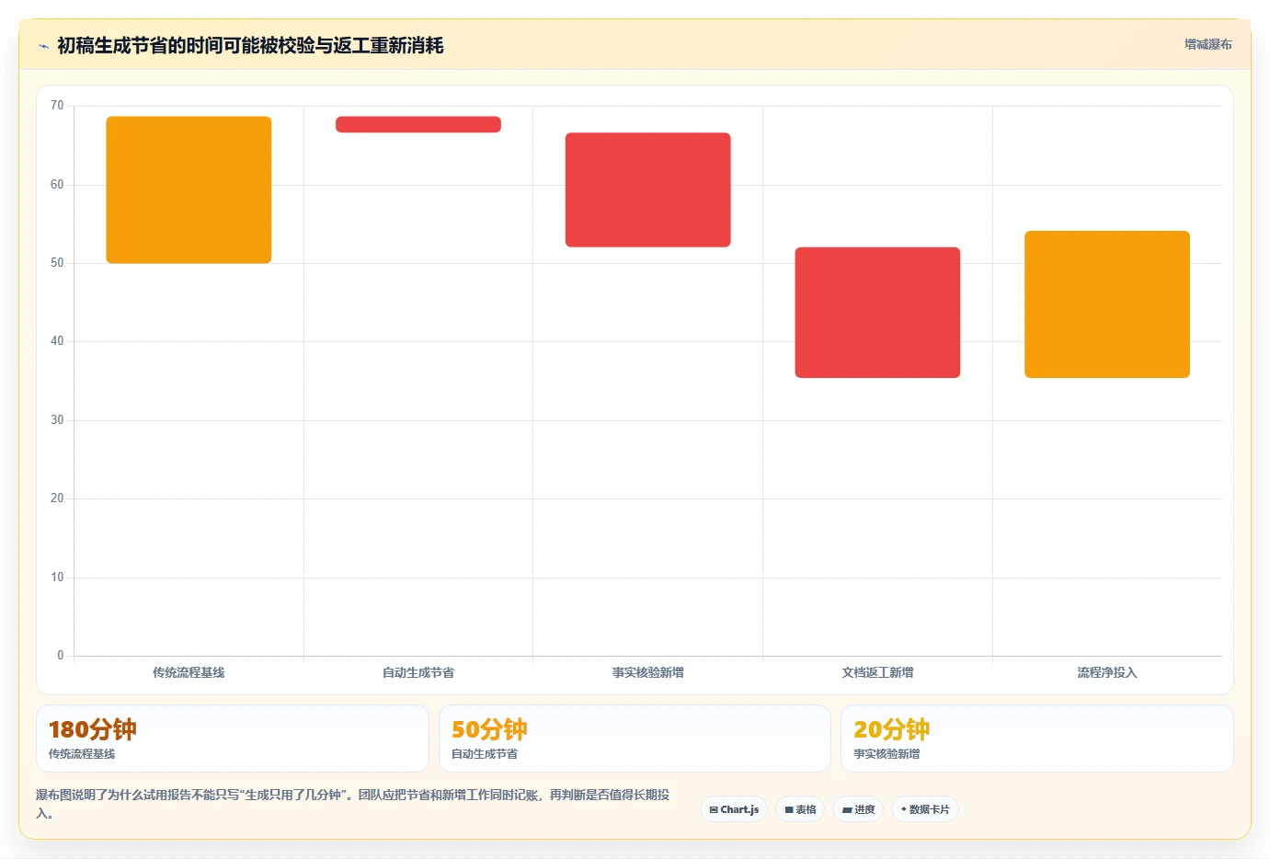Click the 180分钟 data card

233,739
